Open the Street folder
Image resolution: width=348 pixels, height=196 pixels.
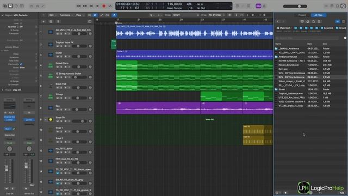282,89
